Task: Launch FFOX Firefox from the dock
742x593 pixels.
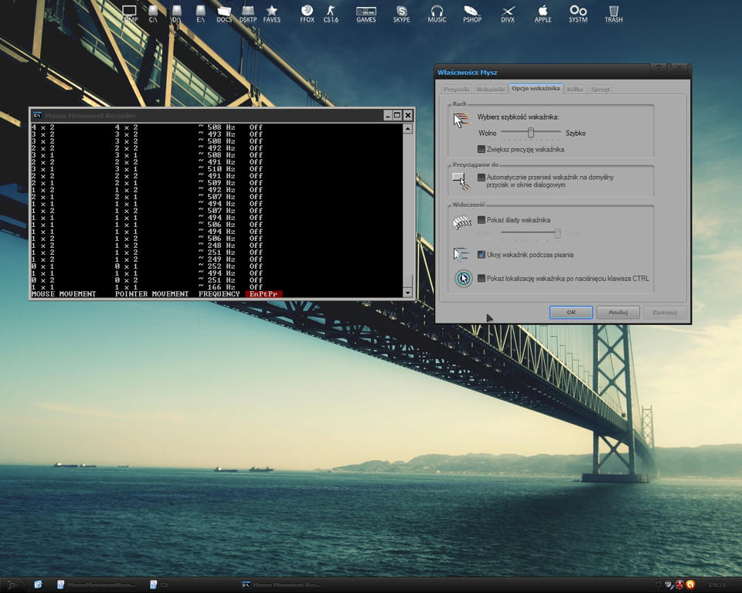Action: (x=307, y=14)
